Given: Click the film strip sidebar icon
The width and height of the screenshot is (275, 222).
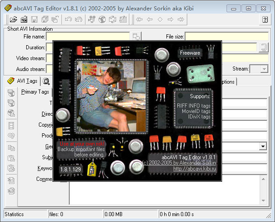Looking at the screenshot, I should pos(11,126).
